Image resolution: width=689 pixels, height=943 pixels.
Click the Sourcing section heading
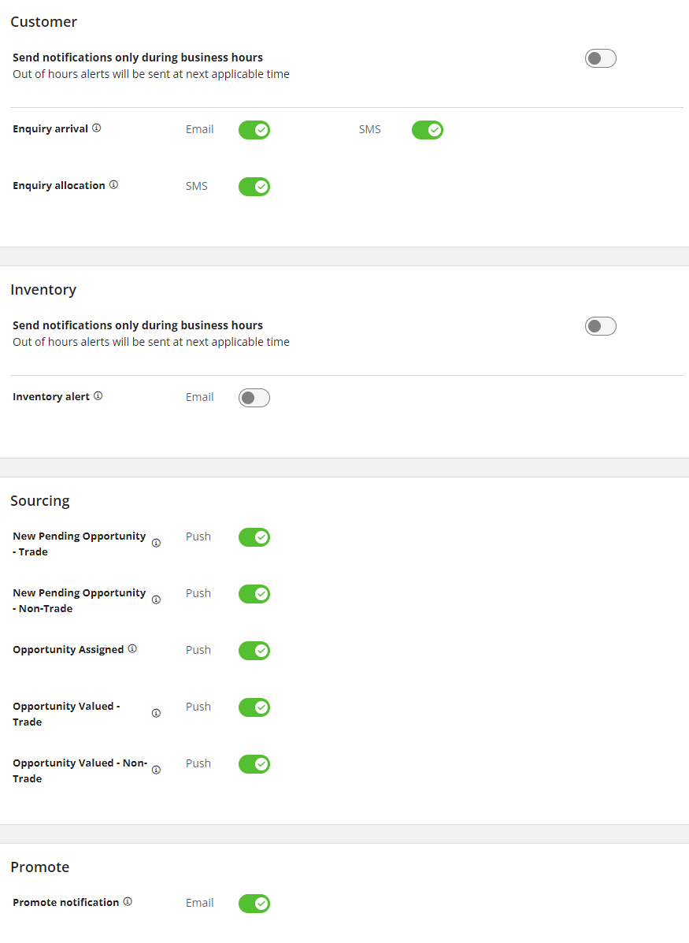click(x=40, y=501)
